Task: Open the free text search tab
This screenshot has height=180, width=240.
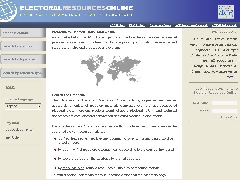Action: pyautogui.click(x=23, y=33)
